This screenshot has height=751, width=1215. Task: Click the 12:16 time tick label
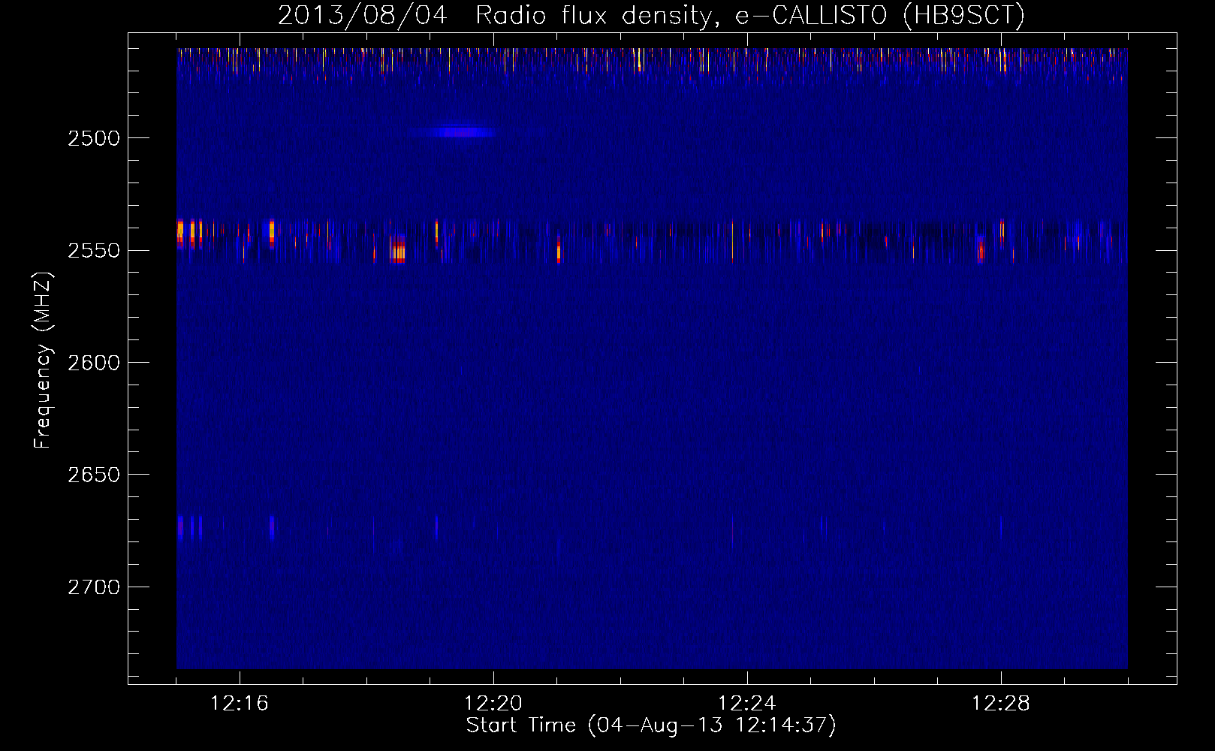point(240,704)
